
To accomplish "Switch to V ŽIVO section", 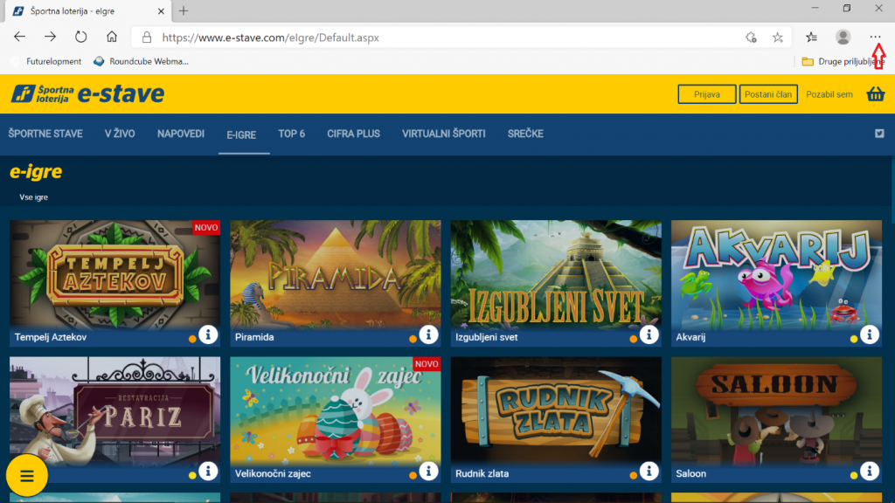I will tap(120, 134).
